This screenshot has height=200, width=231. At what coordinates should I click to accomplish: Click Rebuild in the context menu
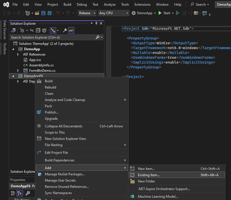[51, 87]
